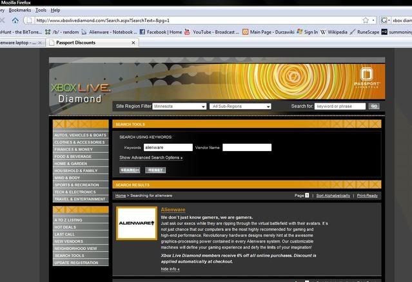This screenshot has width=412, height=282.
Task: Open the Sign In bookmark
Action: tap(307, 32)
